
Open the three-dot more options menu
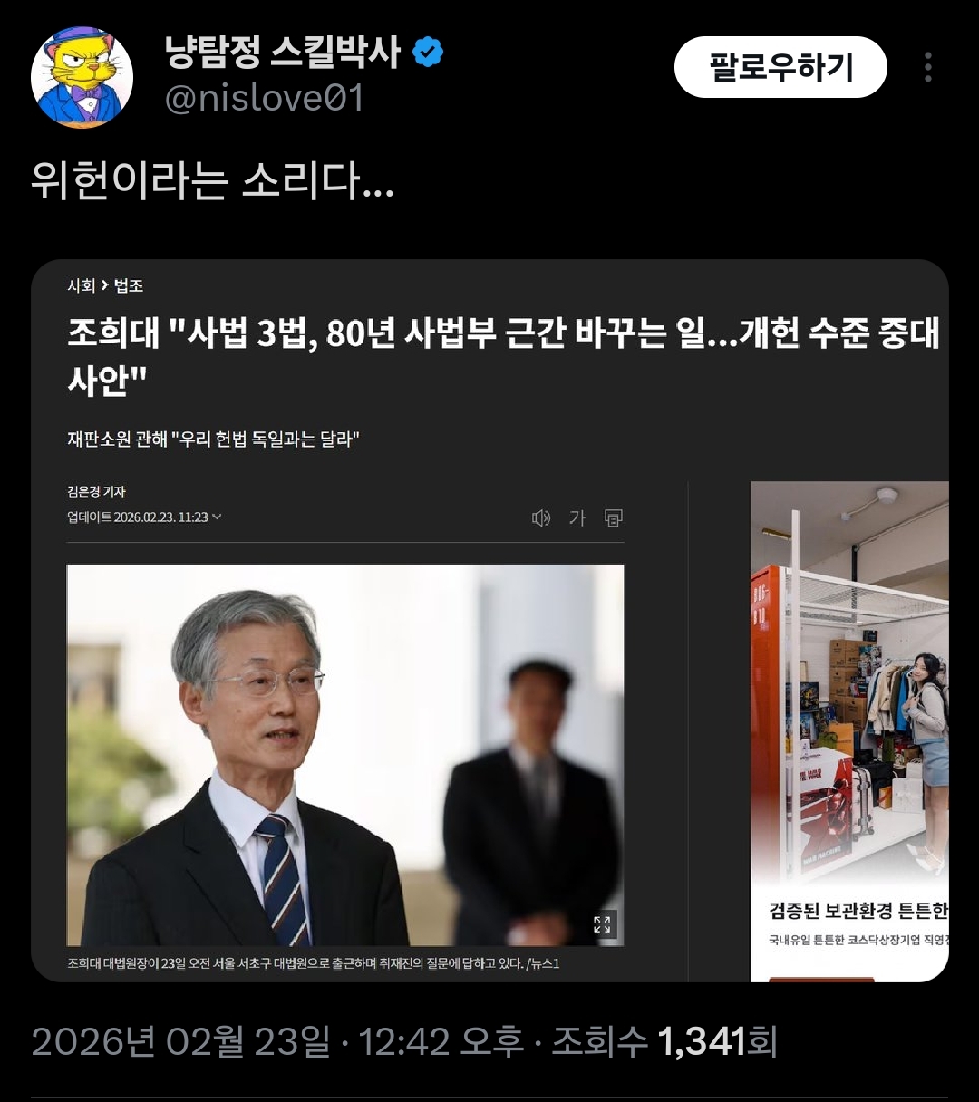pyautogui.click(x=927, y=67)
